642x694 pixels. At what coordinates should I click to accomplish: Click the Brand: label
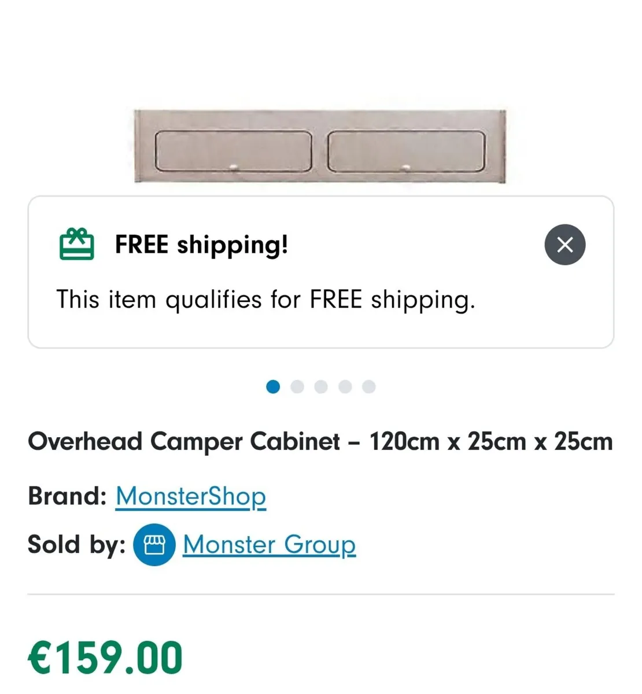click(65, 496)
